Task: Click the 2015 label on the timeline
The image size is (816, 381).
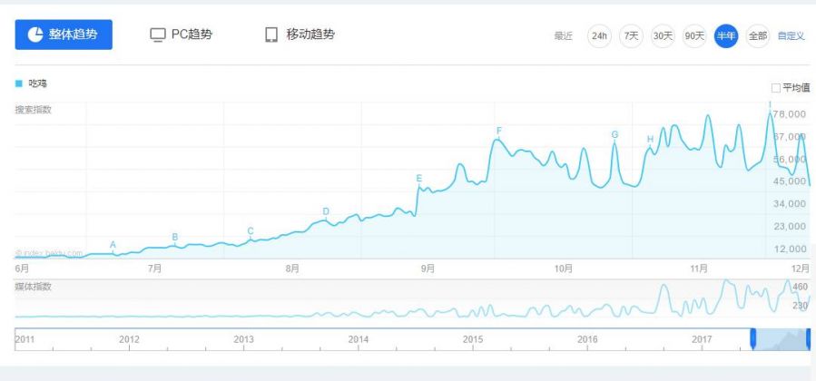Action: point(473,339)
